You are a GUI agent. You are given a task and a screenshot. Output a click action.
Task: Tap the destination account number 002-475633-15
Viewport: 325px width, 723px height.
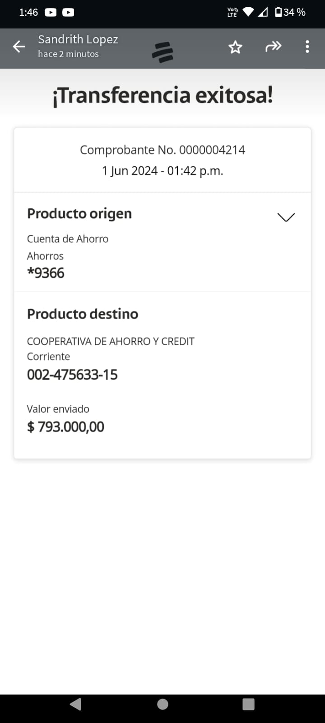point(72,375)
